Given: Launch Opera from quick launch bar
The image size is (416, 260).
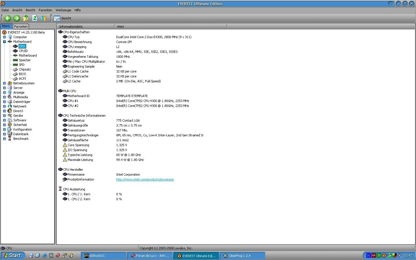Looking at the screenshot, I should coord(58,255).
